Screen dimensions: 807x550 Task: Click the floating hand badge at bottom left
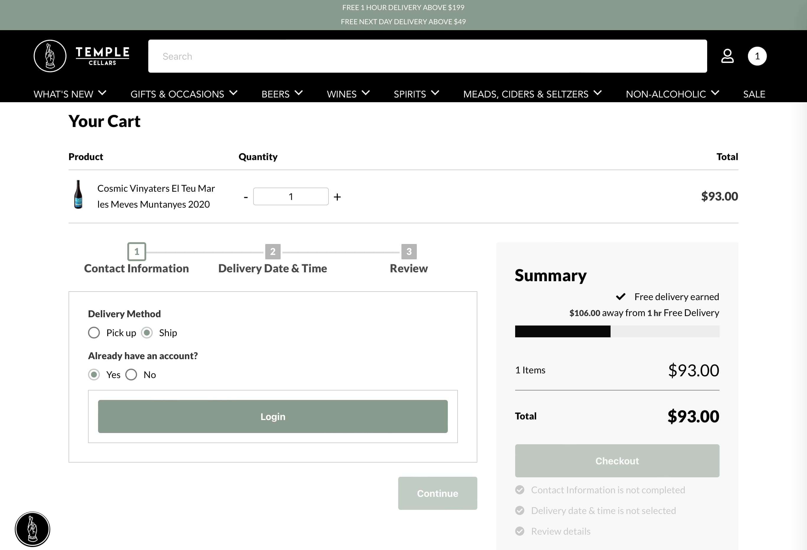click(32, 529)
